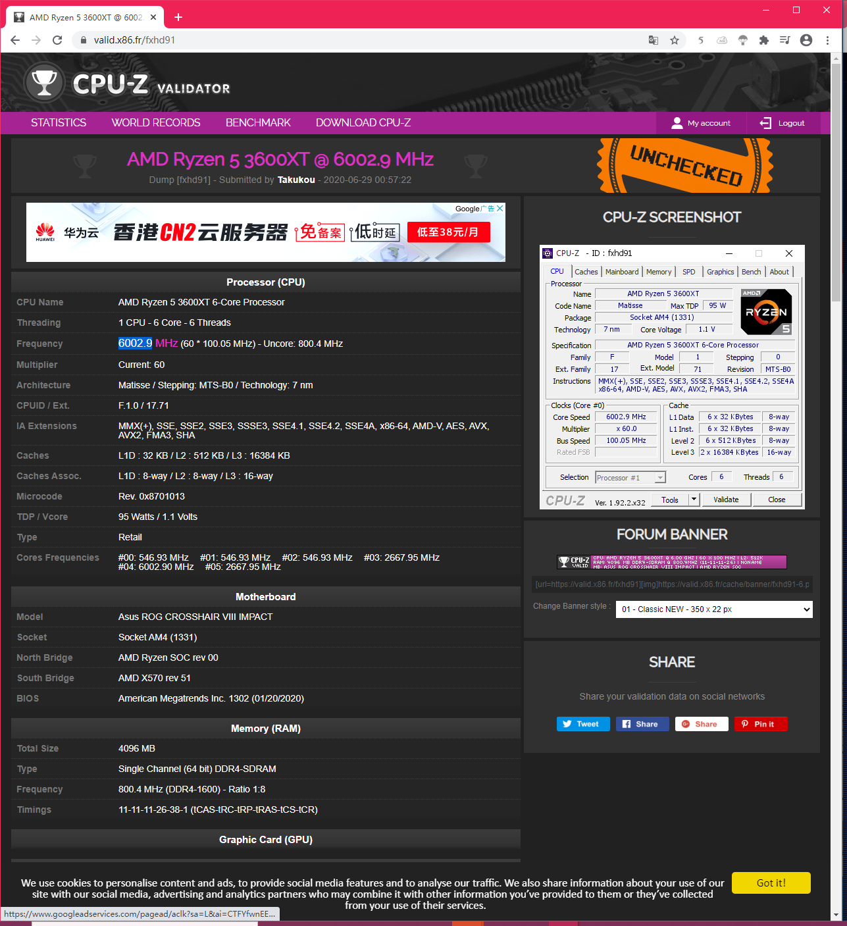Click the Huawei cloud server ad banner
847x926 pixels.
[266, 232]
